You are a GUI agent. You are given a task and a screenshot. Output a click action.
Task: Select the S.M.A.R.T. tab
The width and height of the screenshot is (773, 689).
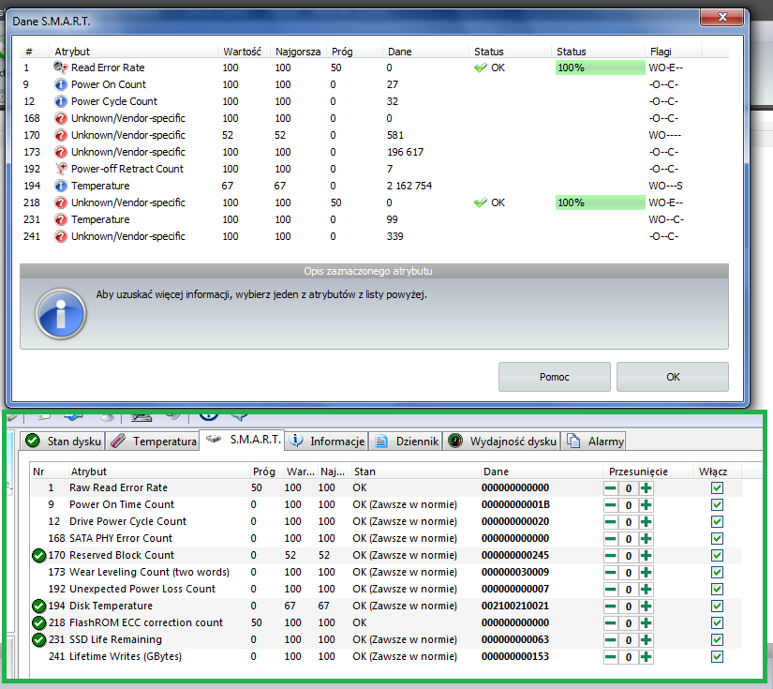242,439
